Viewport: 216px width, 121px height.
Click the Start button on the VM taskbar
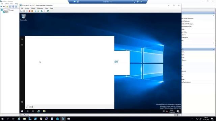click(x=22, y=111)
